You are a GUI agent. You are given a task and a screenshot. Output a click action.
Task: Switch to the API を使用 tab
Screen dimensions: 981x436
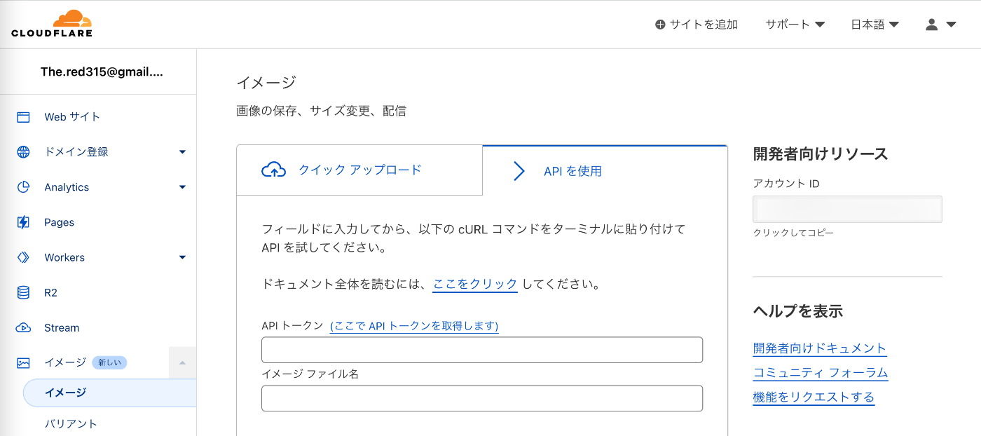(605, 170)
